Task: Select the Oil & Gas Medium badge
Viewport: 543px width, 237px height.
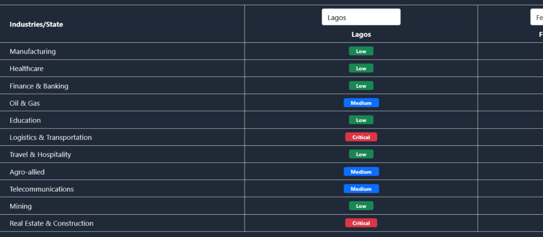Action: [x=361, y=103]
